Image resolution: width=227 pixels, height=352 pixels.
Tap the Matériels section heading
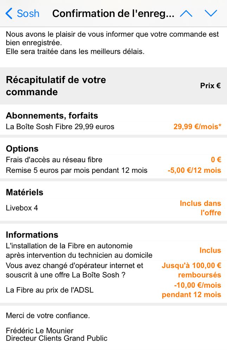tap(25, 193)
